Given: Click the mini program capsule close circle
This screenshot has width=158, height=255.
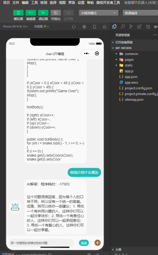Looking at the screenshot, I should pos(97,53).
